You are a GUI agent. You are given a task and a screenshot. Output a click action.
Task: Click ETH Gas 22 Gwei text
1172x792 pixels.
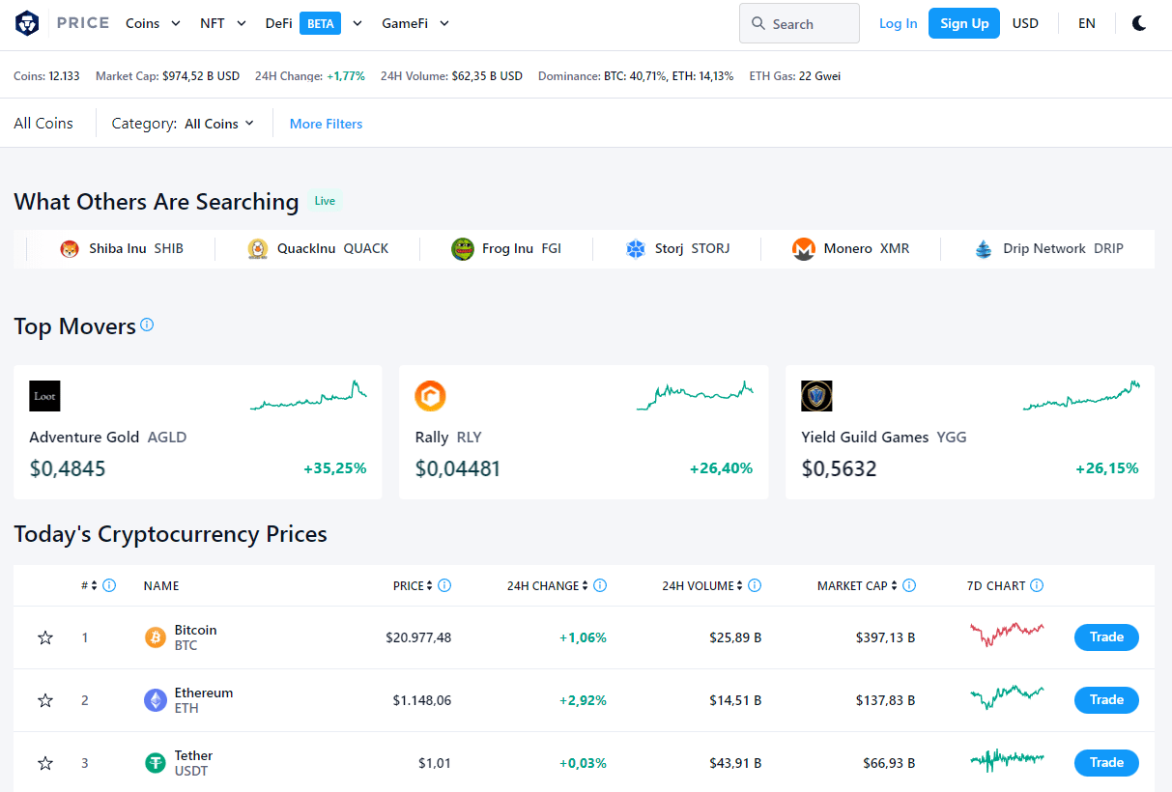(795, 75)
